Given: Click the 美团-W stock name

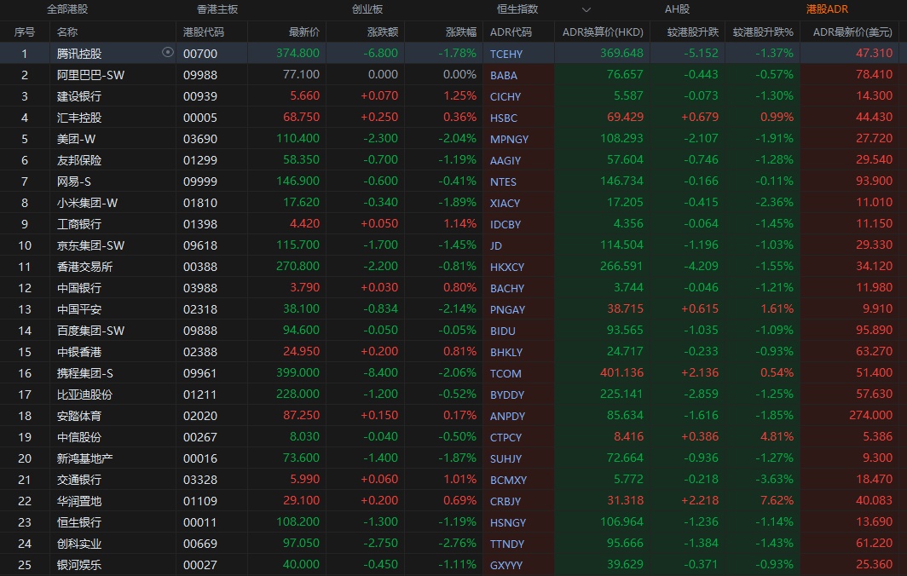Looking at the screenshot, I should 78,139.
